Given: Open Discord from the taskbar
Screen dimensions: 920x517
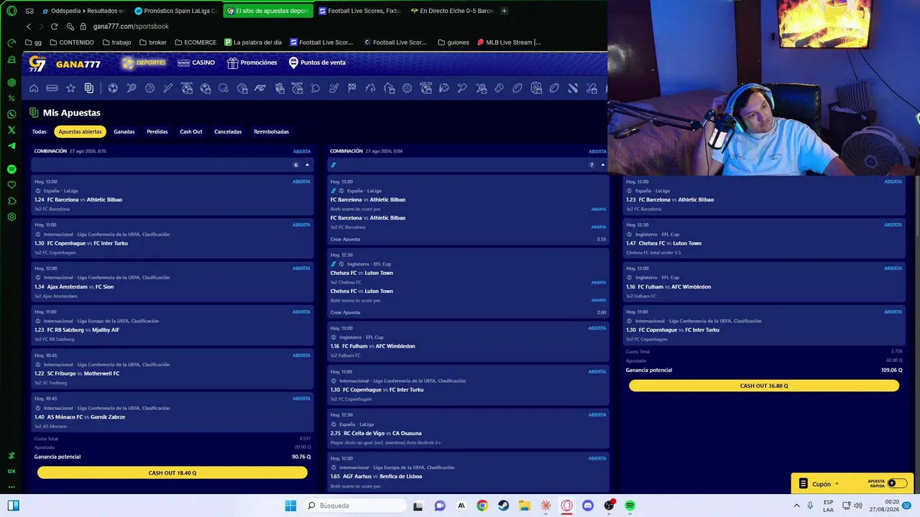Looking at the screenshot, I should [x=588, y=506].
